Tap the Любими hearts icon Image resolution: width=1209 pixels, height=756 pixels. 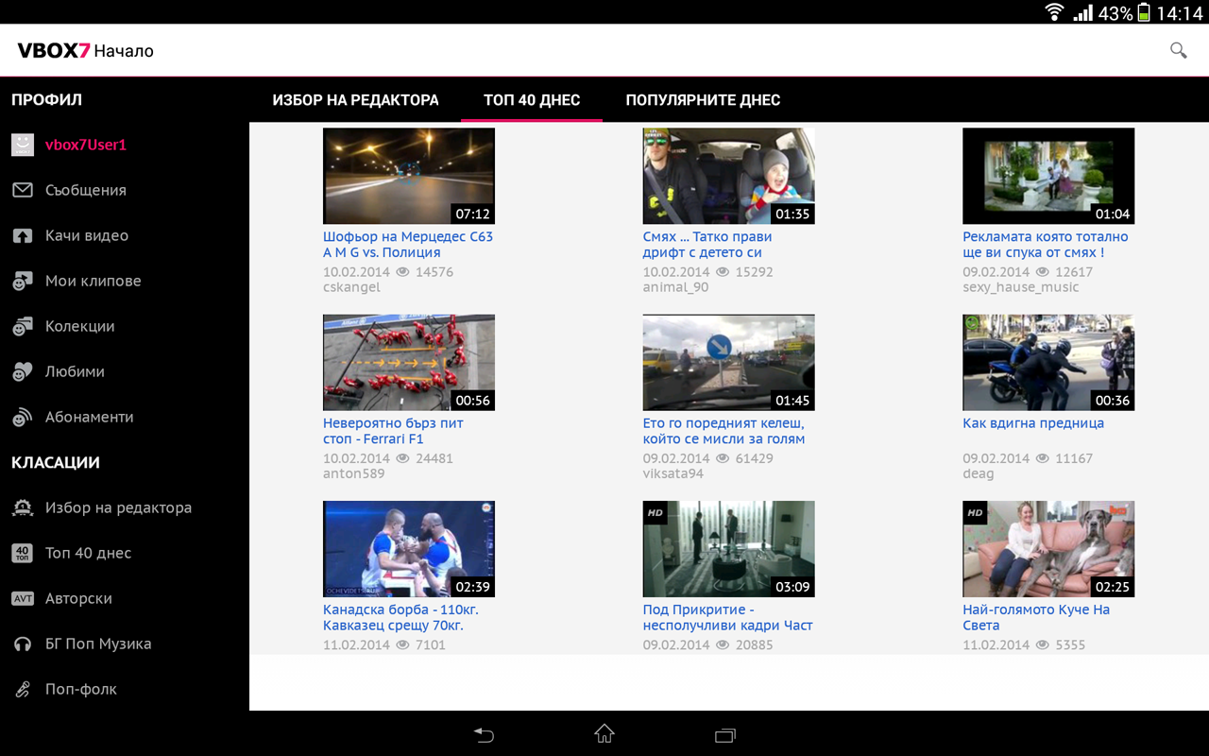click(x=23, y=371)
